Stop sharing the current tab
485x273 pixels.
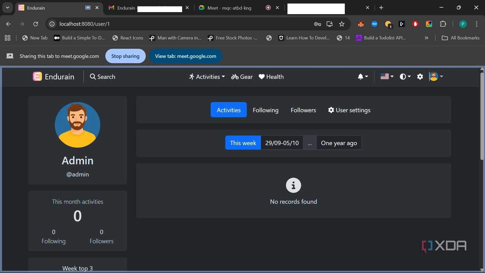coord(125,56)
